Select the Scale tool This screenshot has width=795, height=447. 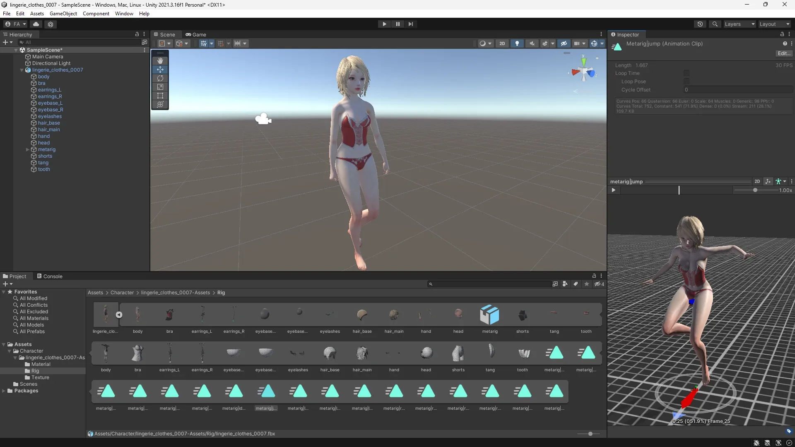coord(160,87)
